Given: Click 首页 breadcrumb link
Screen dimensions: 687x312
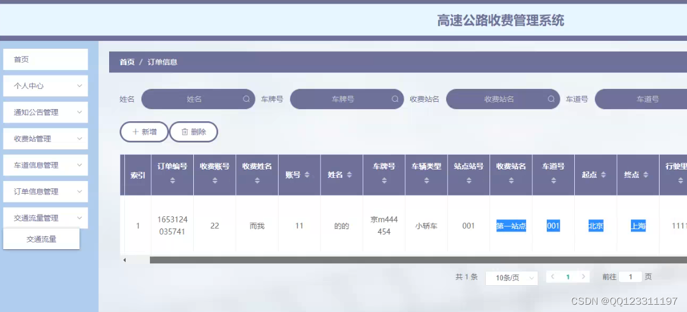Looking at the screenshot, I should [x=127, y=62].
